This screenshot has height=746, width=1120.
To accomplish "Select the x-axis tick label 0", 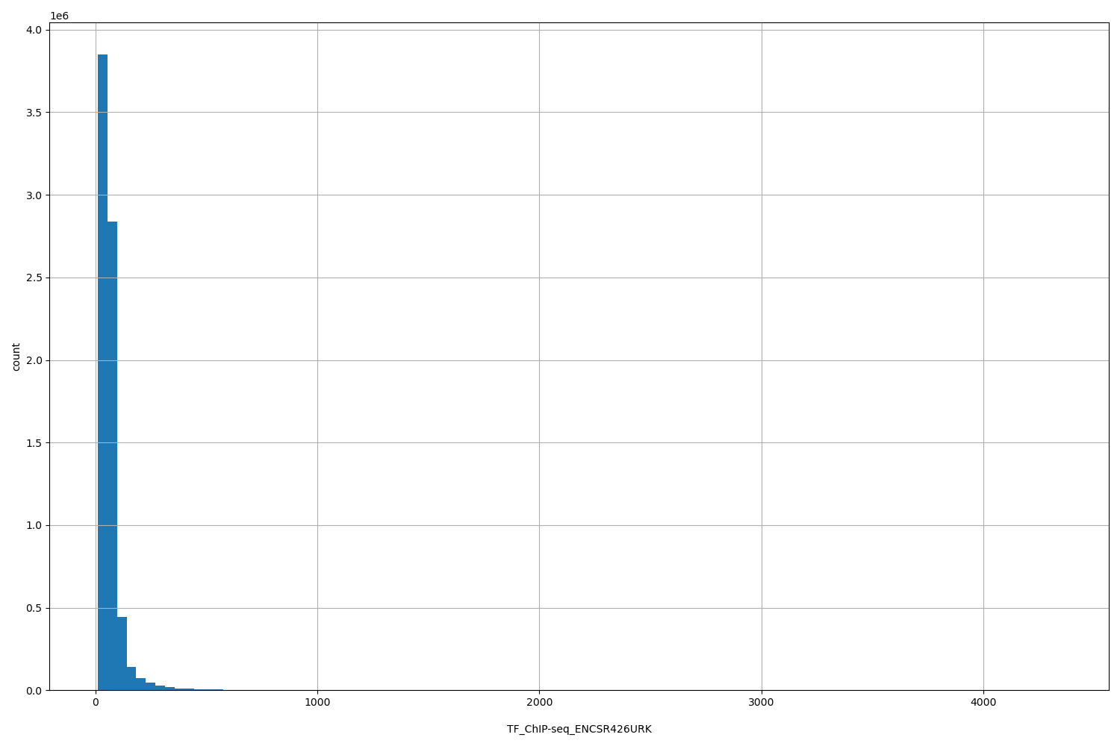I will pos(96,702).
